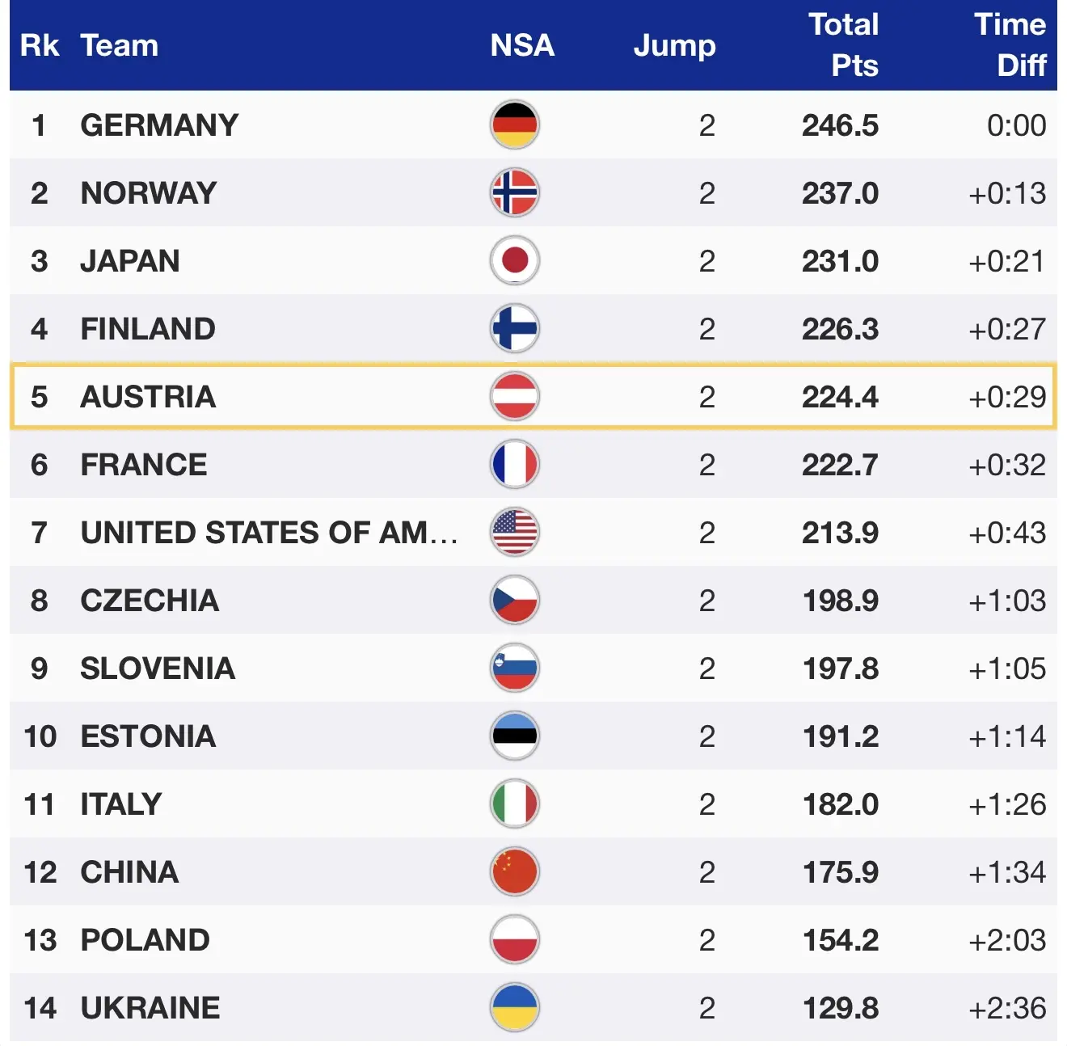Click the Czechia flag icon

coord(515,601)
